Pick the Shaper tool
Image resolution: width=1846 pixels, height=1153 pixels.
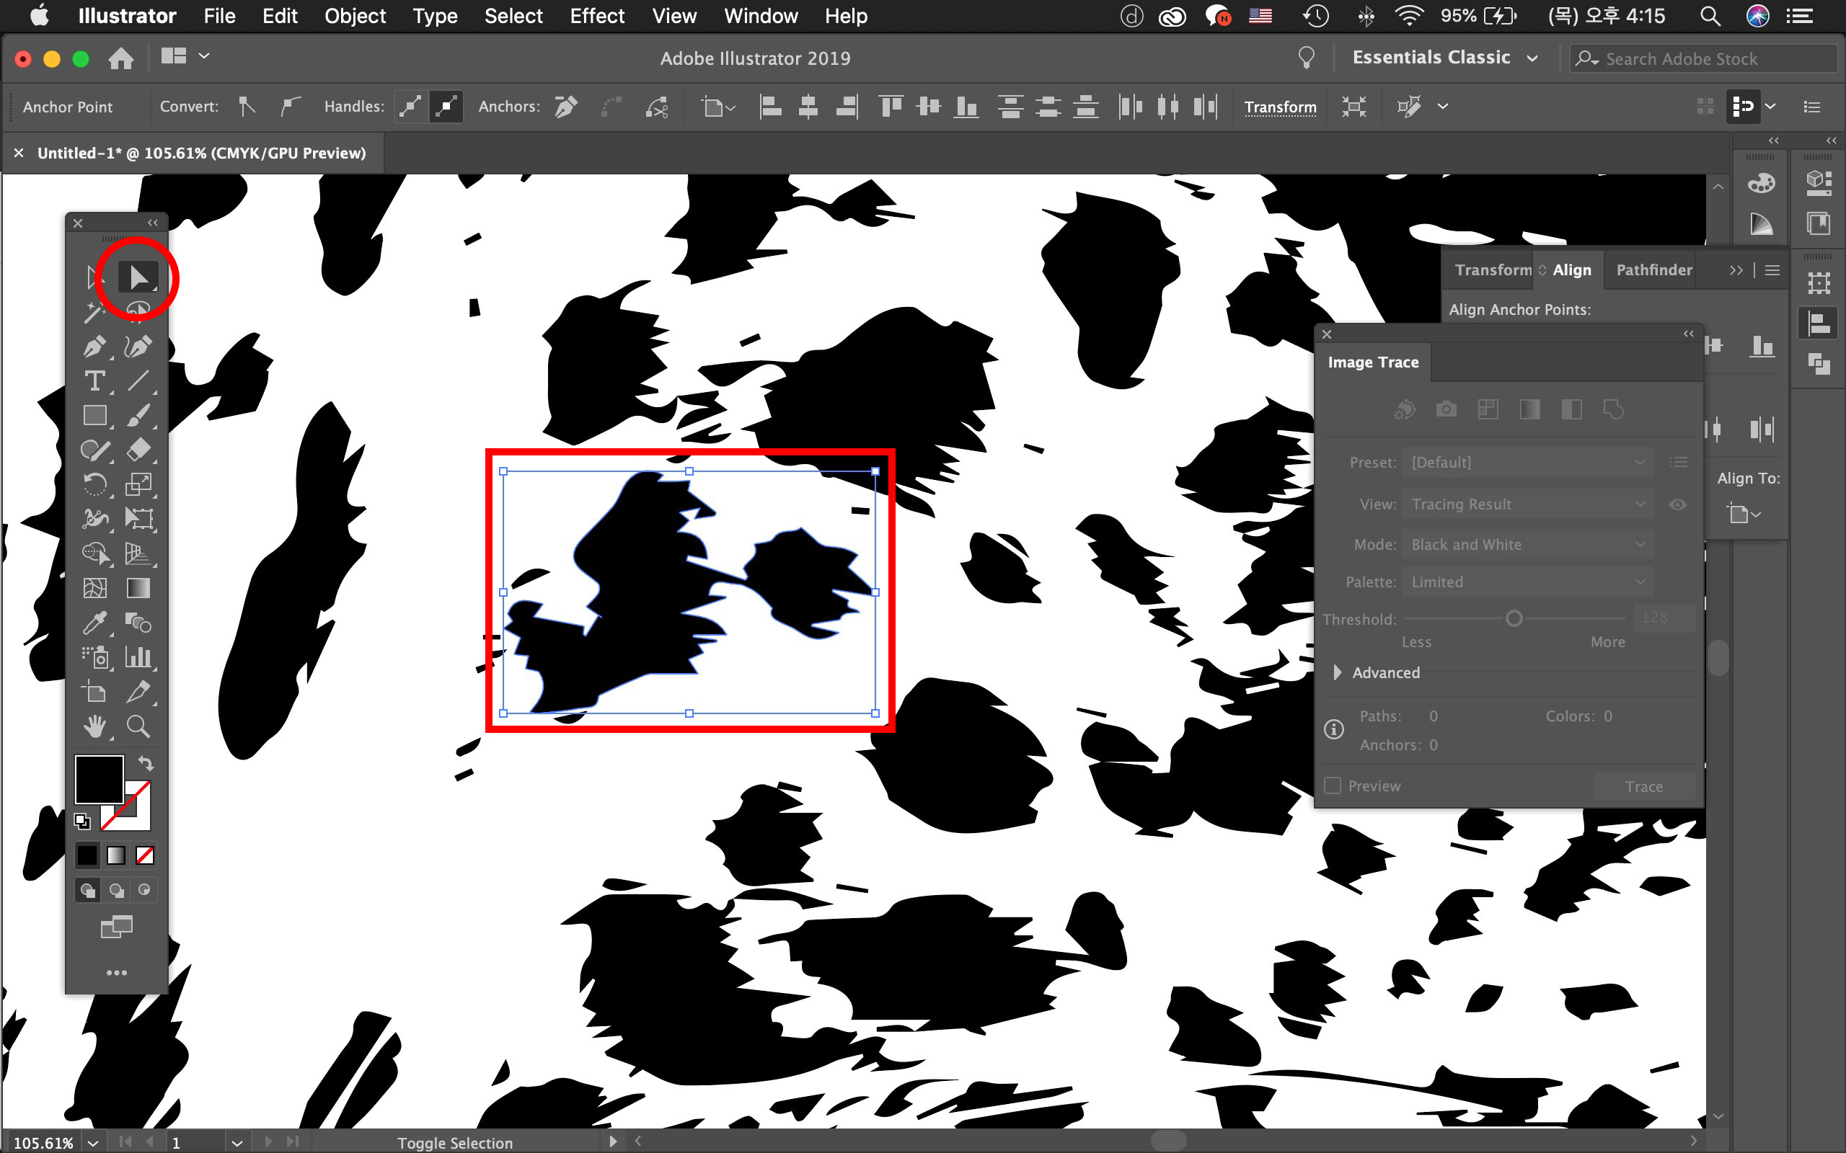coord(94,450)
